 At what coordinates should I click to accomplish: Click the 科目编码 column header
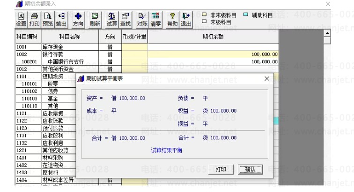(28, 37)
